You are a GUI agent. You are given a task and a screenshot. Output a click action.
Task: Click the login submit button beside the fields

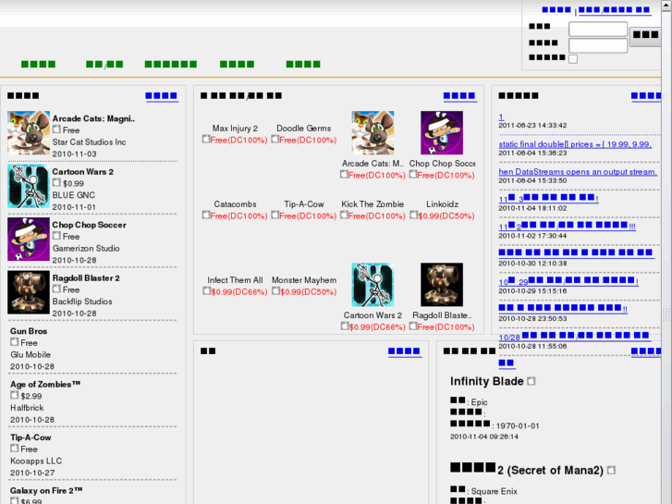[646, 36]
